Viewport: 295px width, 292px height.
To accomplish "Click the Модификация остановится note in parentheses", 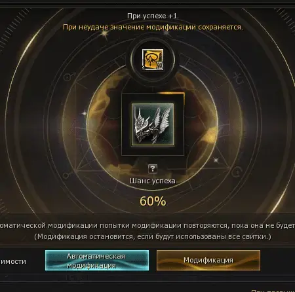I will click(x=153, y=237).
